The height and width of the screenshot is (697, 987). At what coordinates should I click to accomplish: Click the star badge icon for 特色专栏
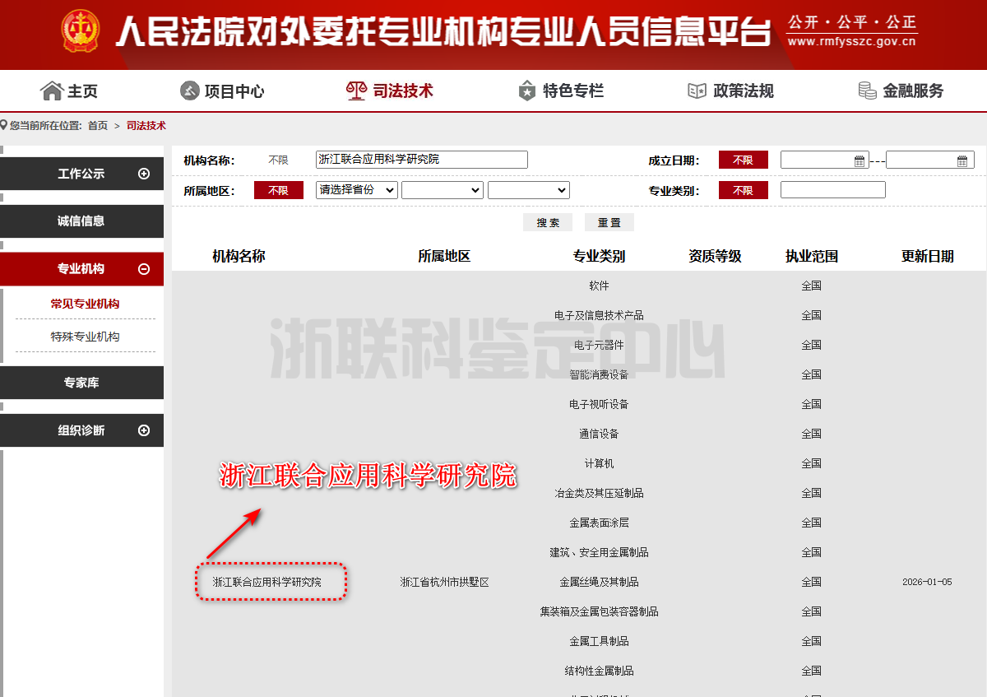527,91
